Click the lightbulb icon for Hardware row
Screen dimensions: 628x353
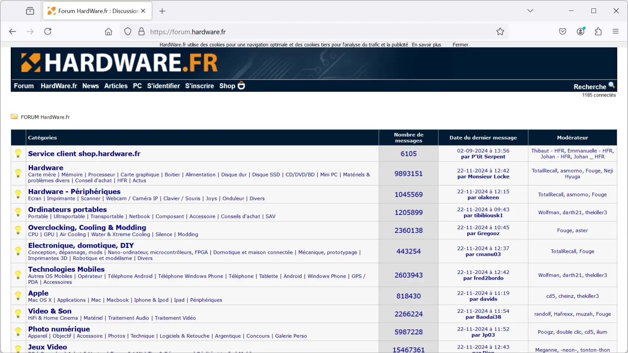pos(18,173)
